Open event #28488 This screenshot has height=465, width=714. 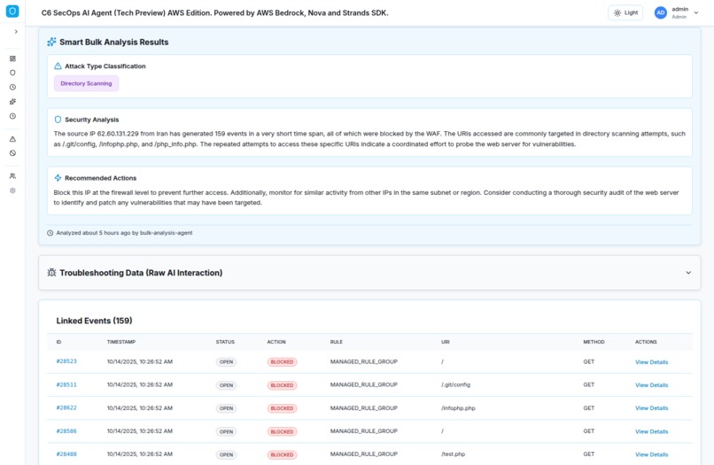[66, 454]
